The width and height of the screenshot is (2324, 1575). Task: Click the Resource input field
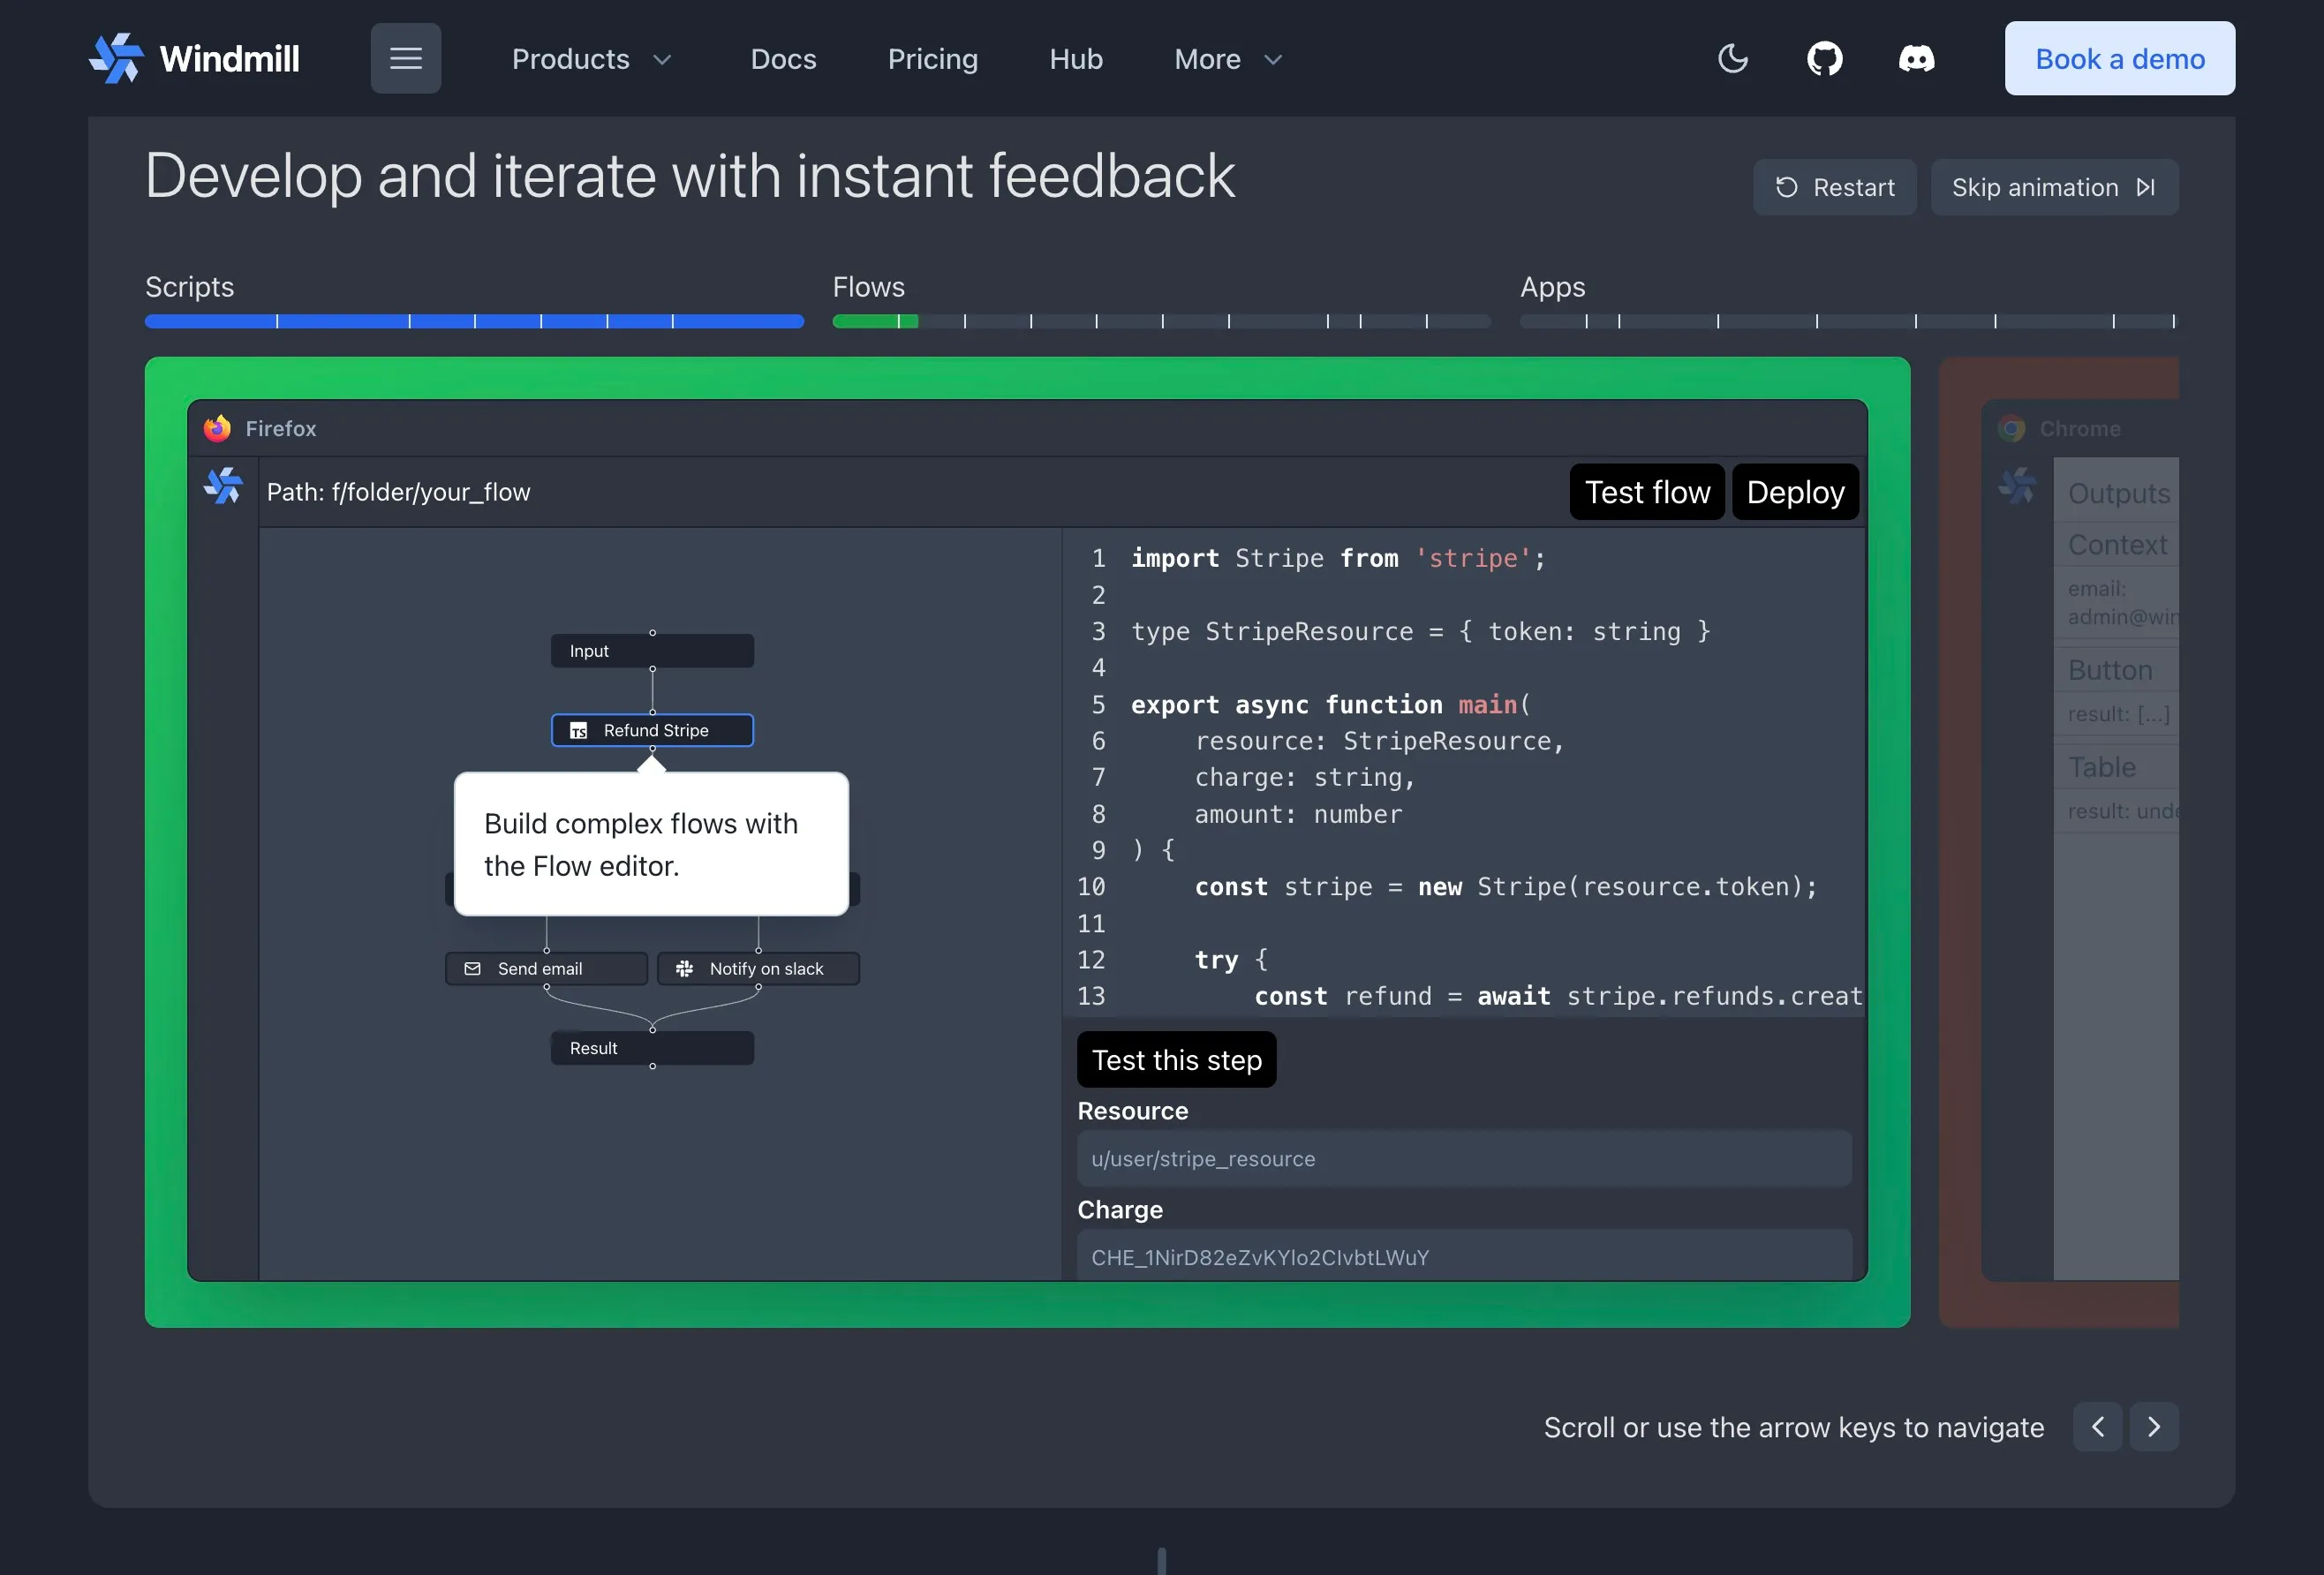[x=1464, y=1158]
